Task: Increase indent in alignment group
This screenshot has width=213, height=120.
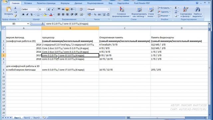Action: coord(76,14)
